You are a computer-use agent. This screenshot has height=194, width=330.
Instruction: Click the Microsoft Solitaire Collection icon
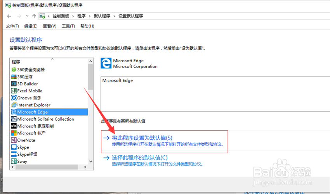tap(14, 119)
